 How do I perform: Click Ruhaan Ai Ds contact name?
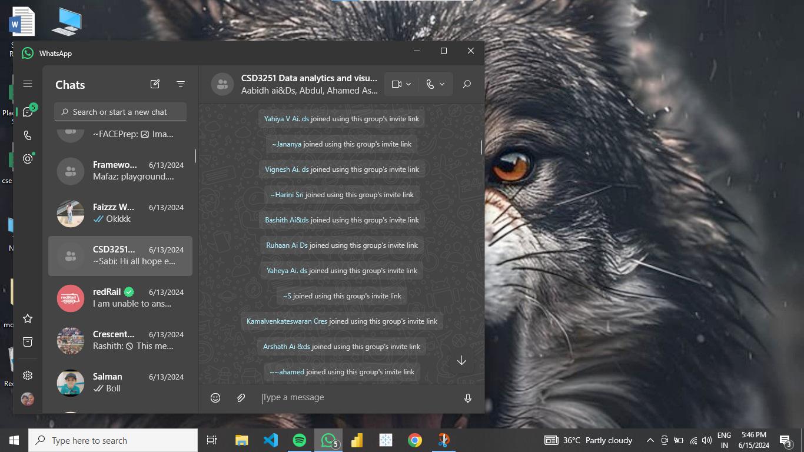click(287, 245)
